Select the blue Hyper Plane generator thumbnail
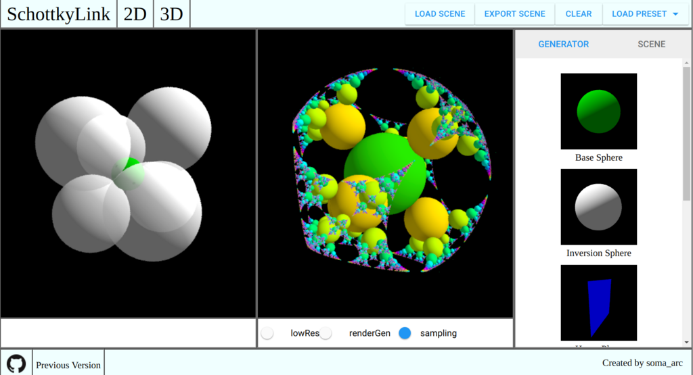 point(598,303)
